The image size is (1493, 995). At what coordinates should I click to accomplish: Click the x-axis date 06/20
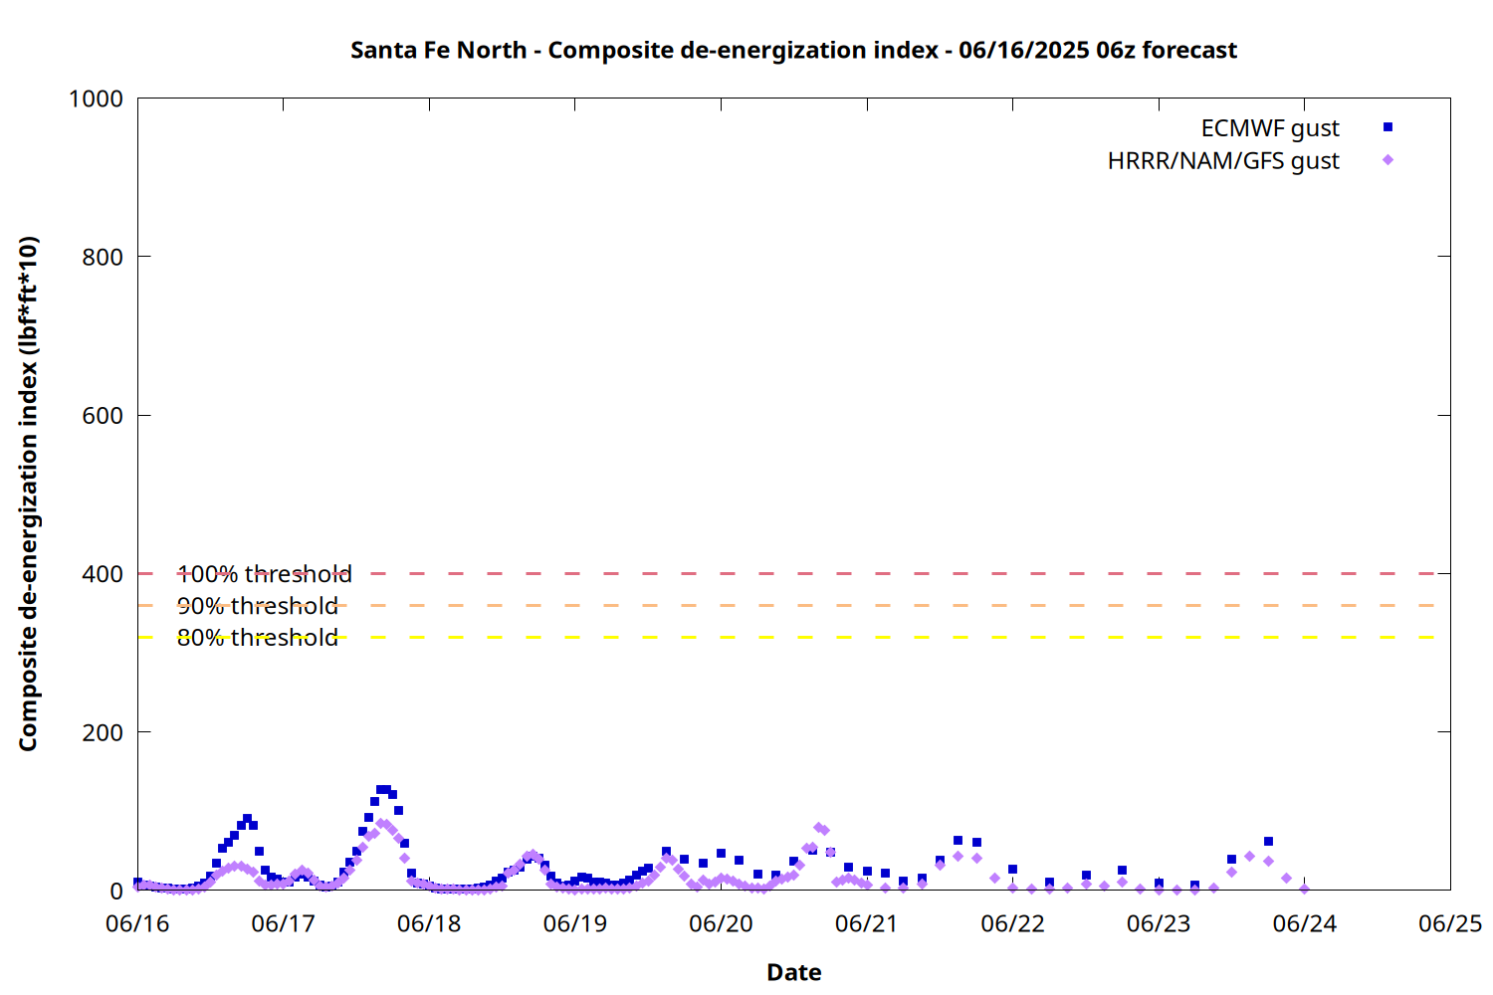pyautogui.click(x=721, y=923)
